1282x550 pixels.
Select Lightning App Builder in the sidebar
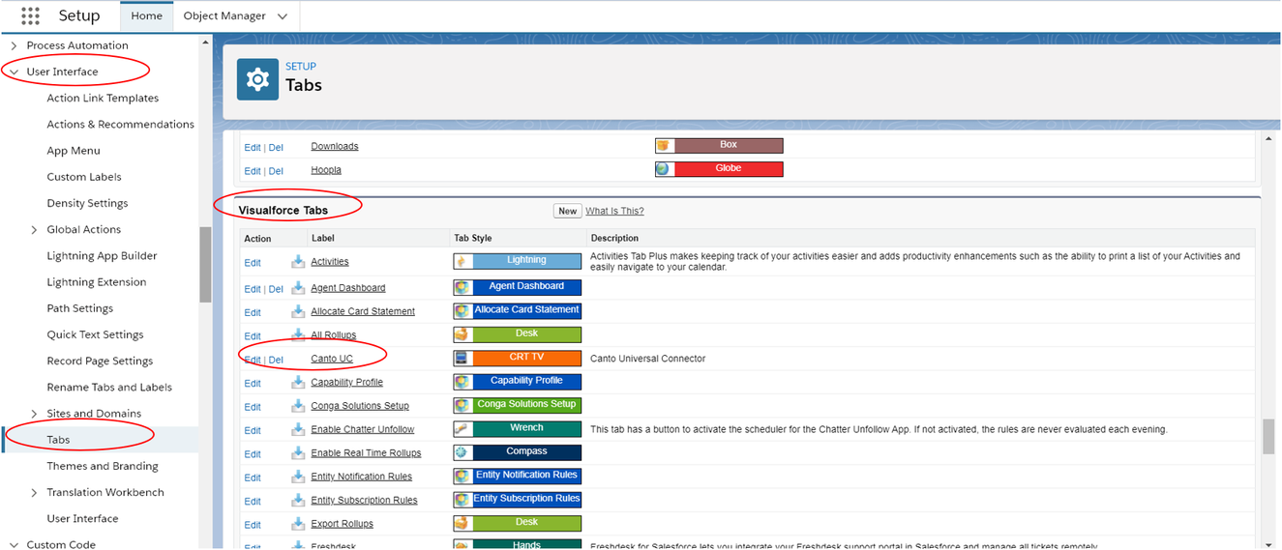[102, 256]
